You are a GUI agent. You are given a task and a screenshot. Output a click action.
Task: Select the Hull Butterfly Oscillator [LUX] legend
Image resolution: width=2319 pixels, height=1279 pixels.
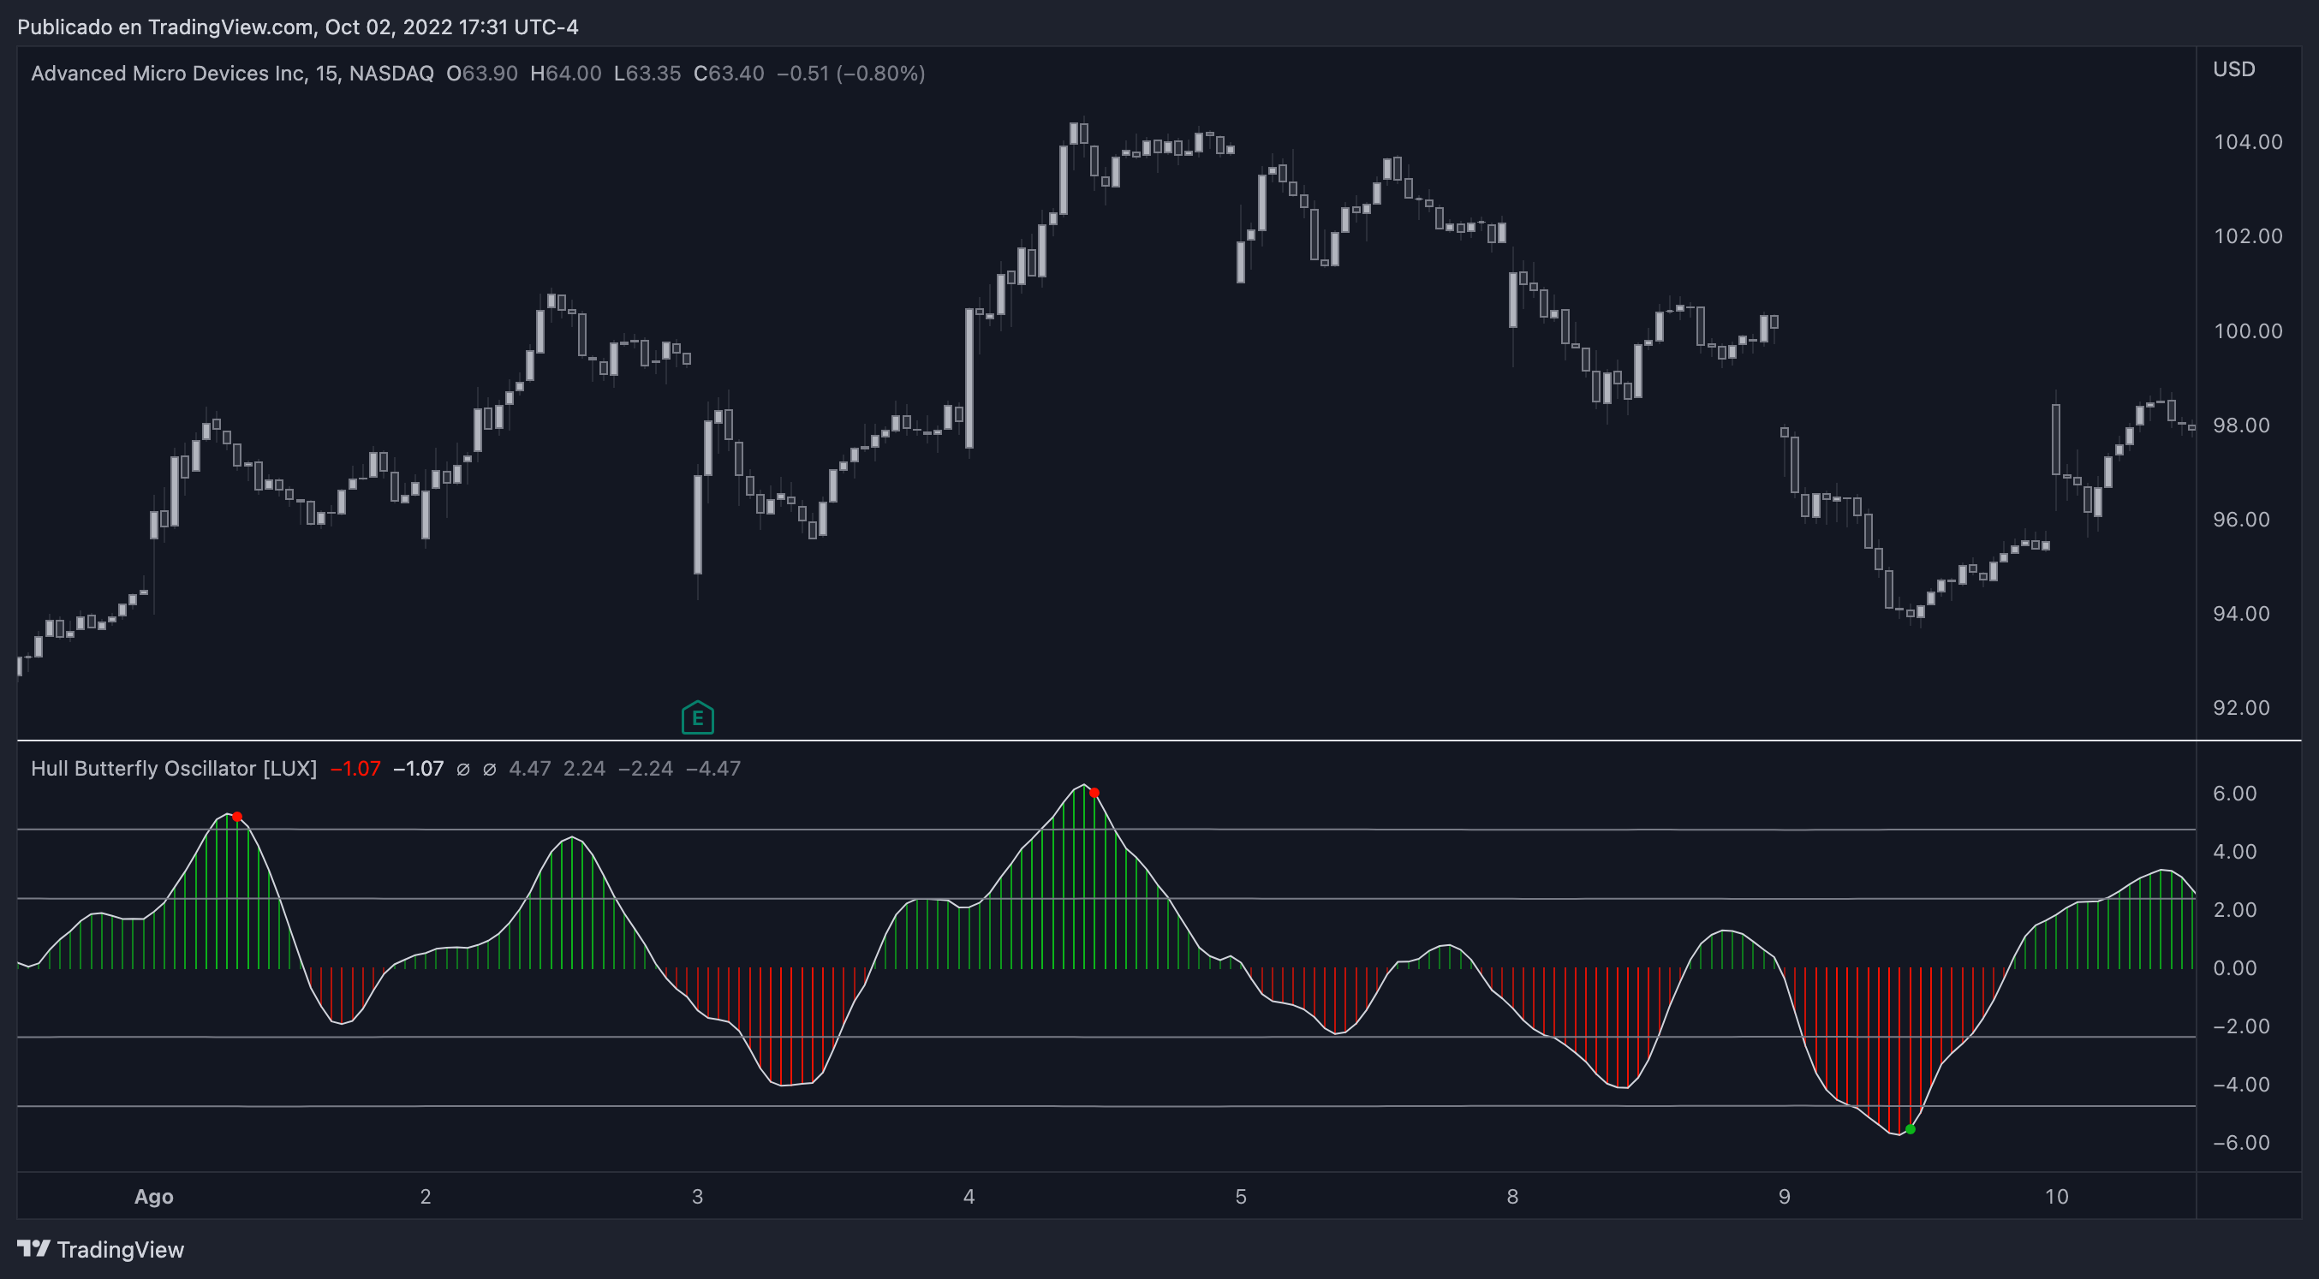pyautogui.click(x=174, y=769)
